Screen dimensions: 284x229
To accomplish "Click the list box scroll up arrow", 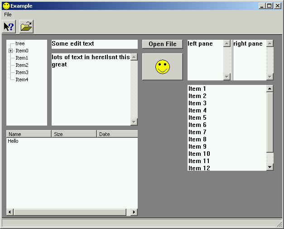I will (270, 89).
